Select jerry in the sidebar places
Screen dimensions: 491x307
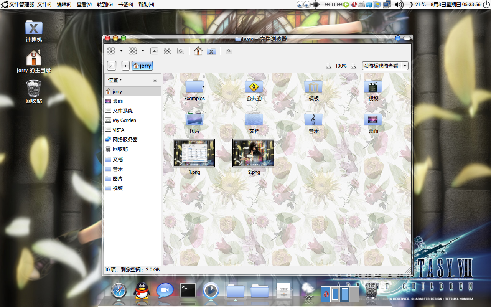[x=133, y=91]
